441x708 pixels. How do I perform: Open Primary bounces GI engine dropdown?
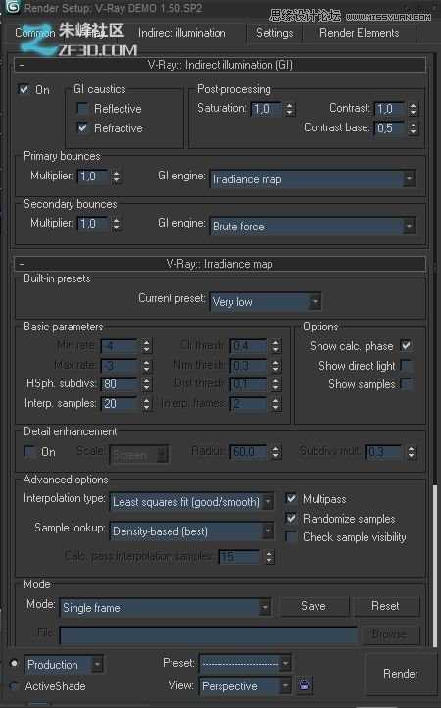(313, 179)
